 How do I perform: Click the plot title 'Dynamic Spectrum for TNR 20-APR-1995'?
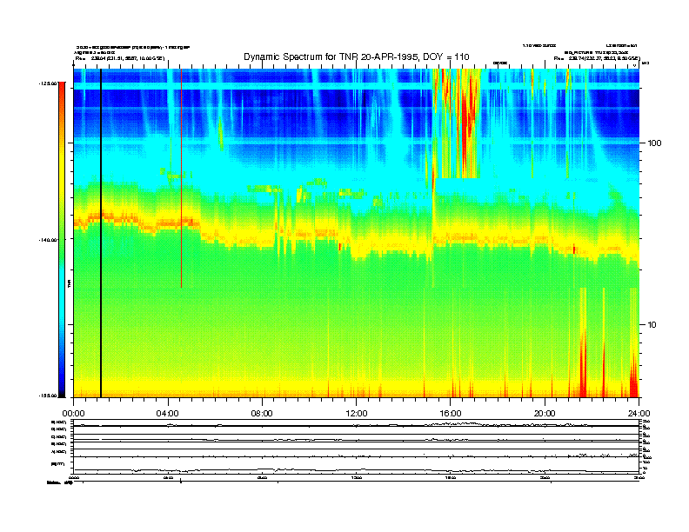click(x=357, y=57)
